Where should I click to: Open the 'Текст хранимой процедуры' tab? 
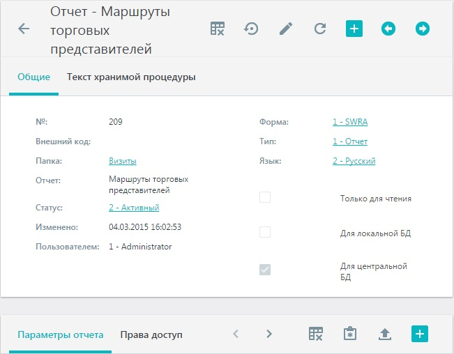click(x=131, y=77)
